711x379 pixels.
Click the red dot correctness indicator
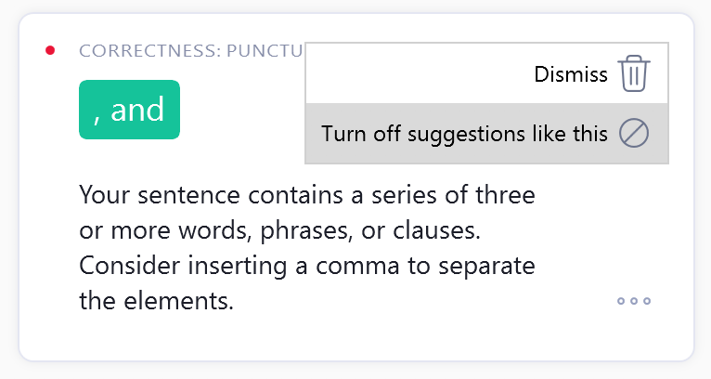tap(50, 50)
